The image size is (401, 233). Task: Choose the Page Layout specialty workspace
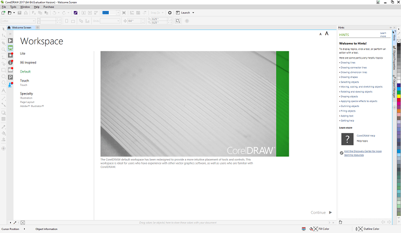tap(27, 102)
